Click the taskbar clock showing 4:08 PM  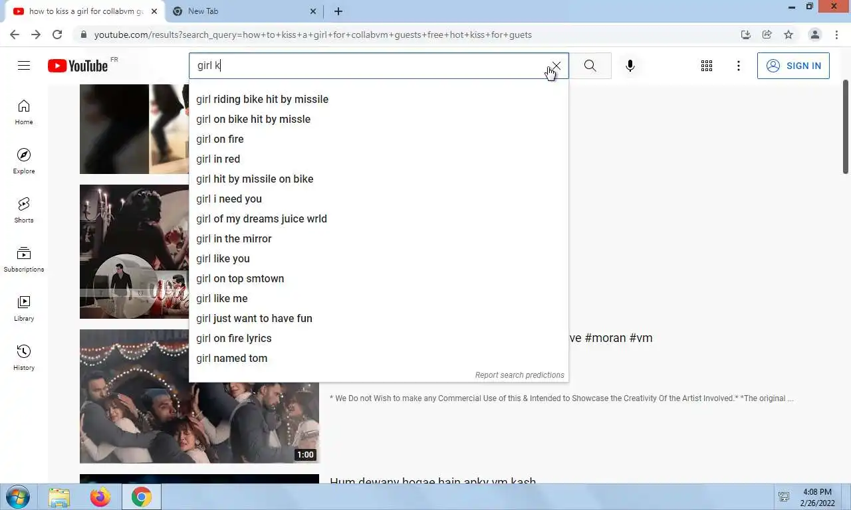tap(817, 497)
